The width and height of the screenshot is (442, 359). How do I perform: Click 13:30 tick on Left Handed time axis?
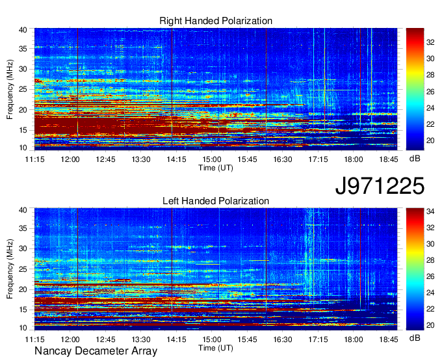click(x=141, y=339)
